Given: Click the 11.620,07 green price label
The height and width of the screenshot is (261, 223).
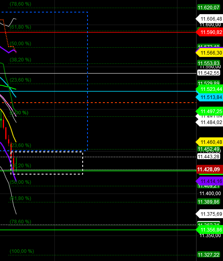Looking at the screenshot, I should (x=208, y=8).
